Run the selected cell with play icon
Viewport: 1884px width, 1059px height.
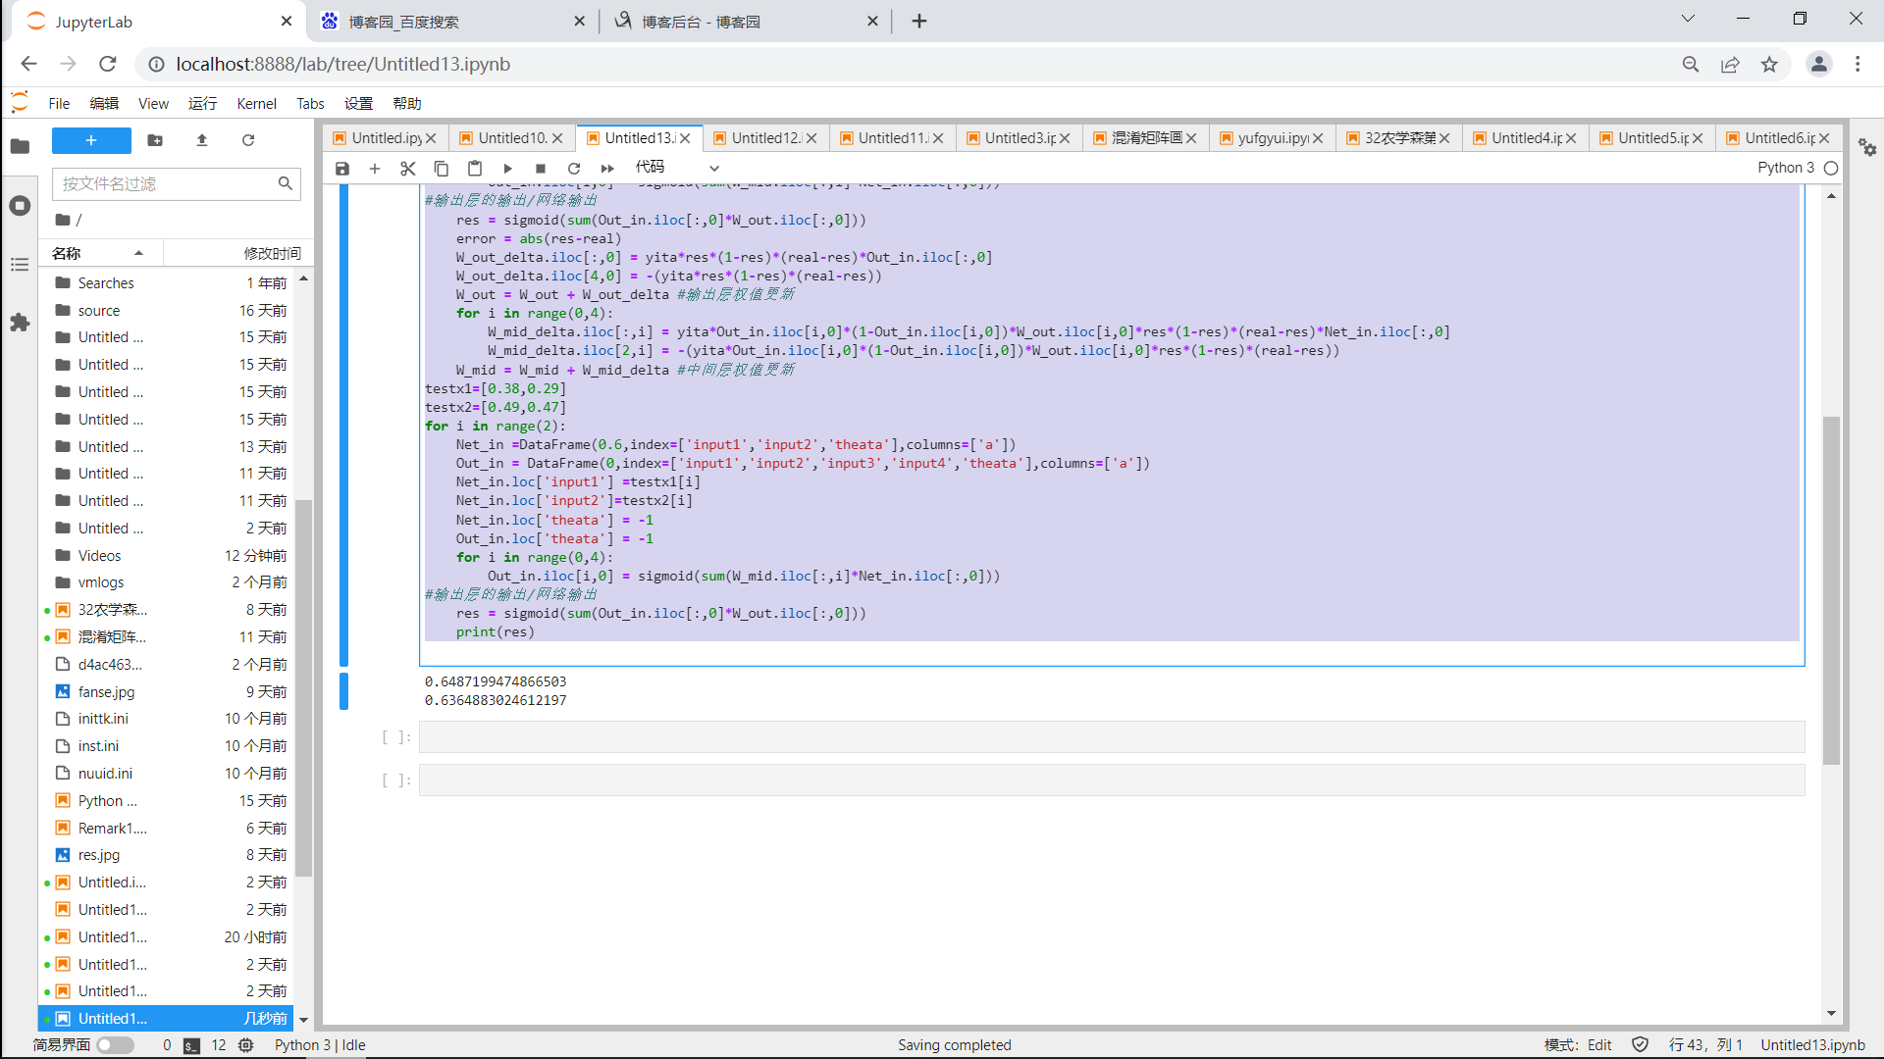coord(507,169)
